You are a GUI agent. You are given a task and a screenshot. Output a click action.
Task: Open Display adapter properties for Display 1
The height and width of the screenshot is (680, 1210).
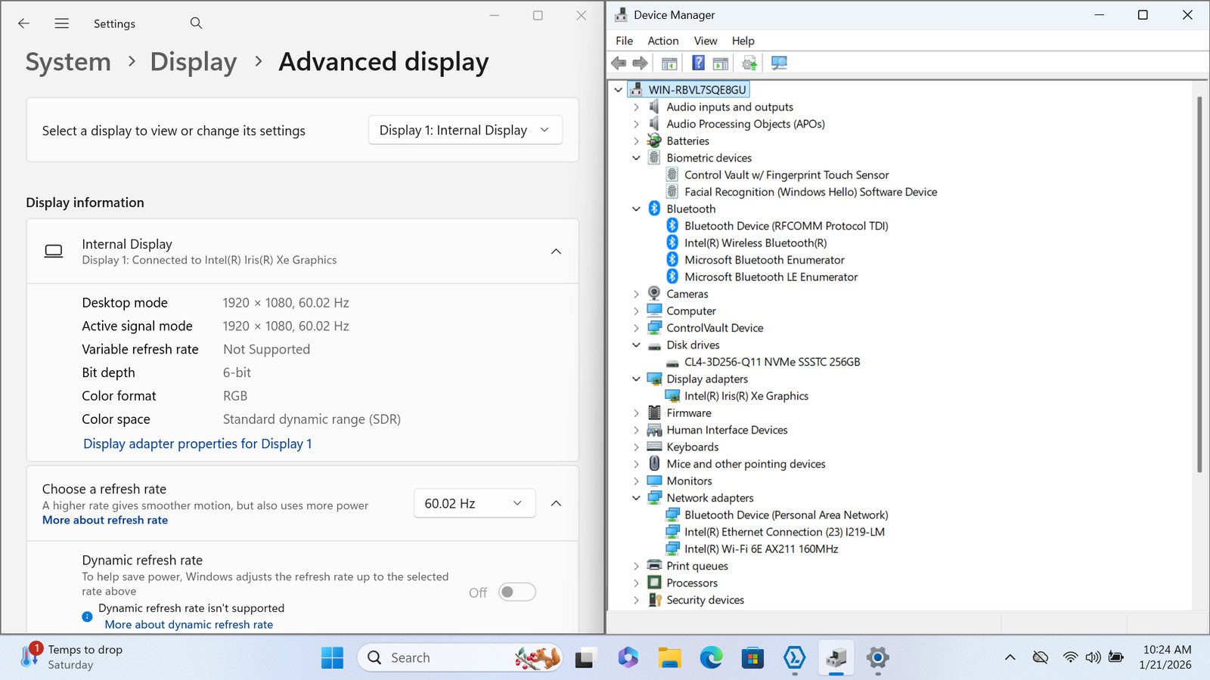(x=197, y=444)
